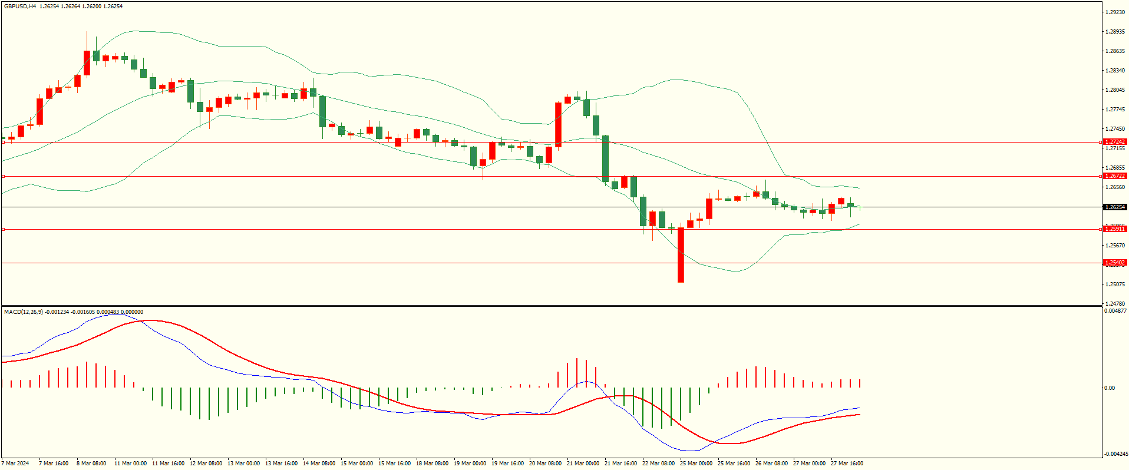Click the 1.27745 price scale value
The image size is (1129, 470).
click(x=1115, y=110)
